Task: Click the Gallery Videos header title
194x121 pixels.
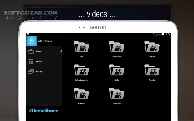Action: (45, 41)
